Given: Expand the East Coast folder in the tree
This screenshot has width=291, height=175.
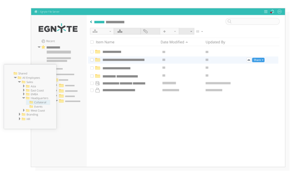Looking at the screenshot, I should [x=24, y=90].
